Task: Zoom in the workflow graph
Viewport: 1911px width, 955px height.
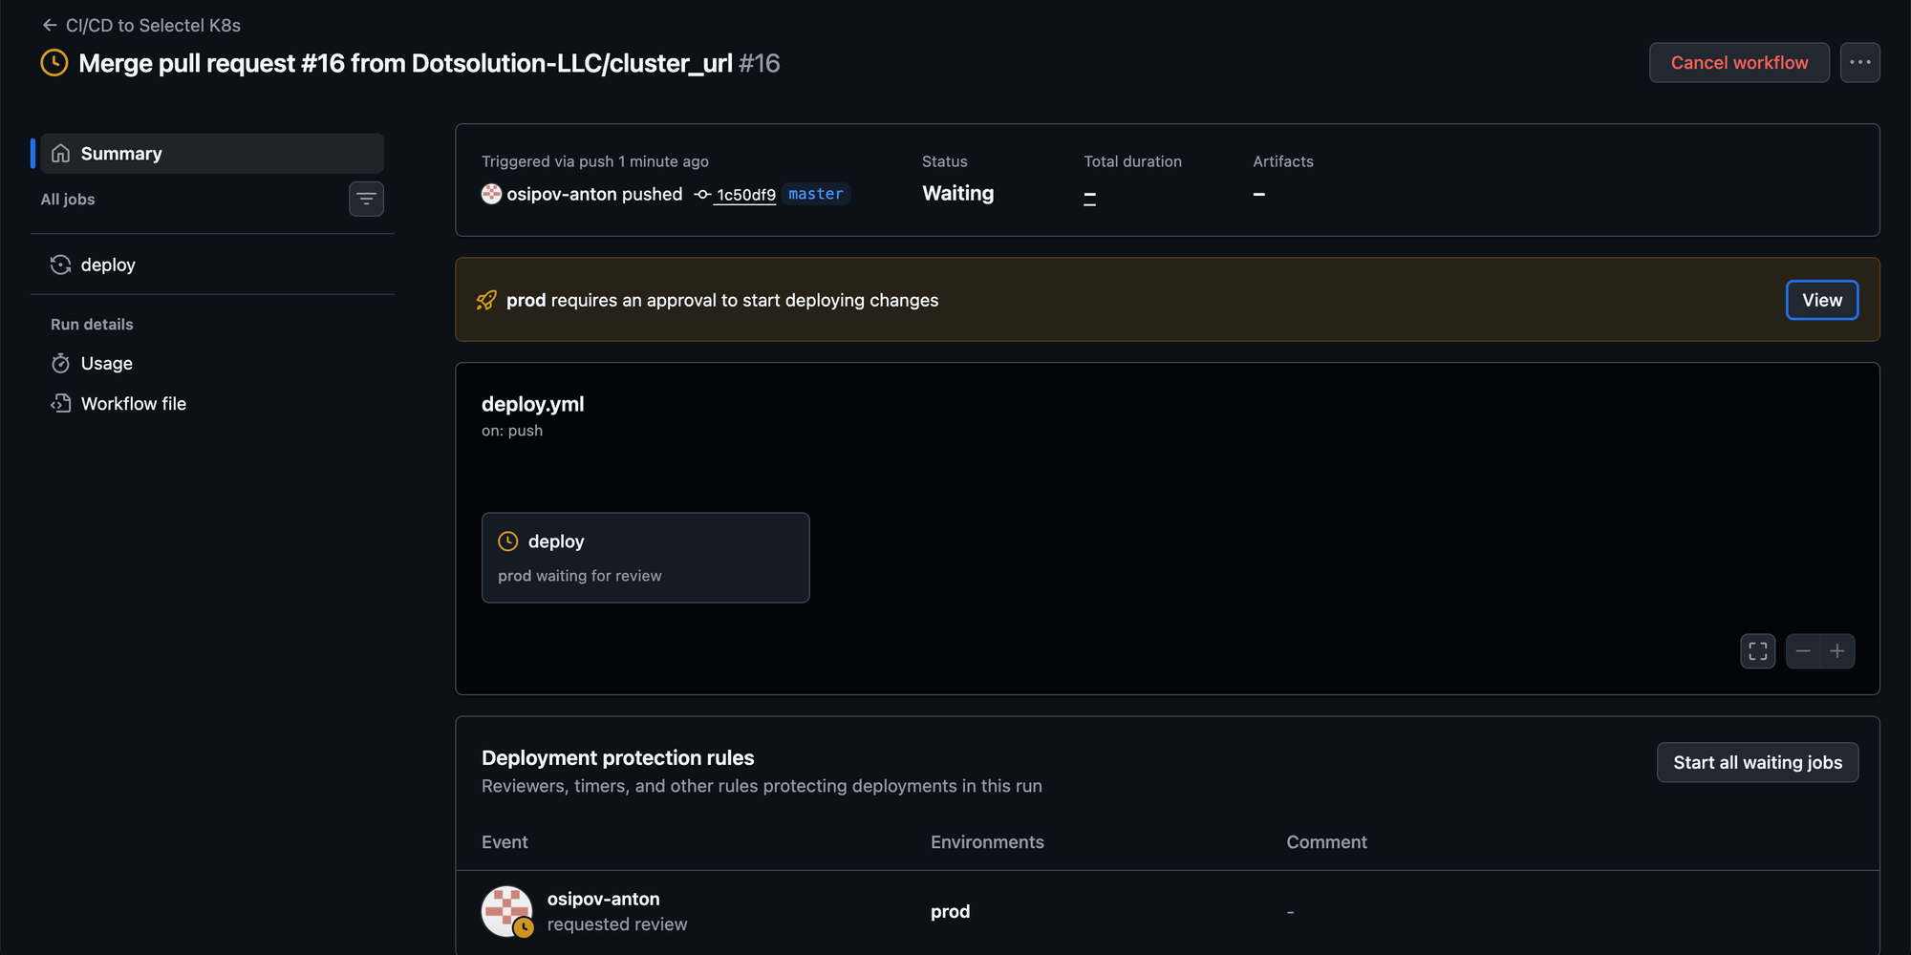Action: 1837,651
